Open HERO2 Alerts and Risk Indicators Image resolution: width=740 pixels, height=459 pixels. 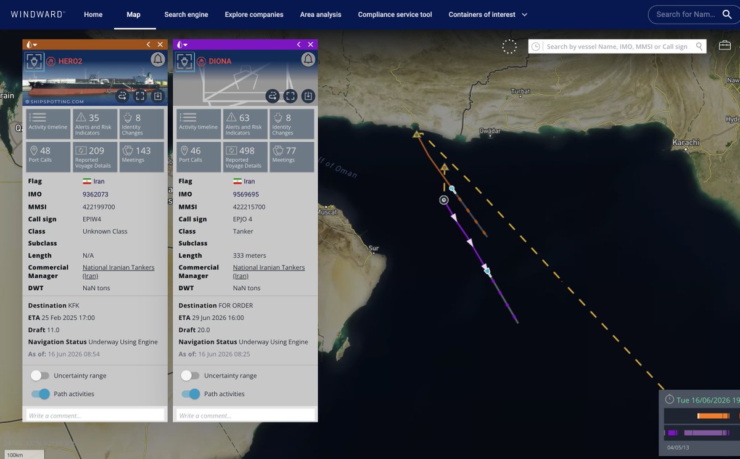click(95, 124)
